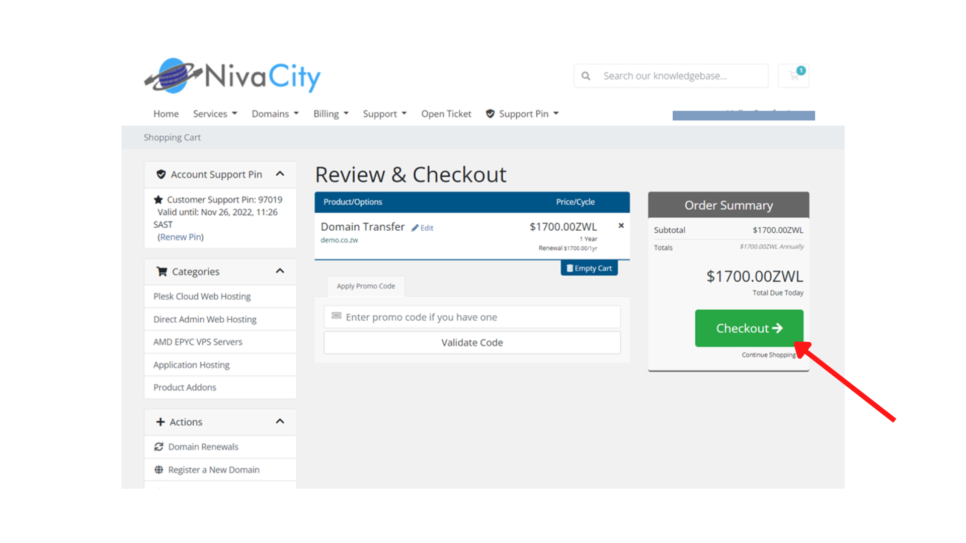Open the Billing dropdown menu
The width and height of the screenshot is (966, 543).
pos(331,114)
